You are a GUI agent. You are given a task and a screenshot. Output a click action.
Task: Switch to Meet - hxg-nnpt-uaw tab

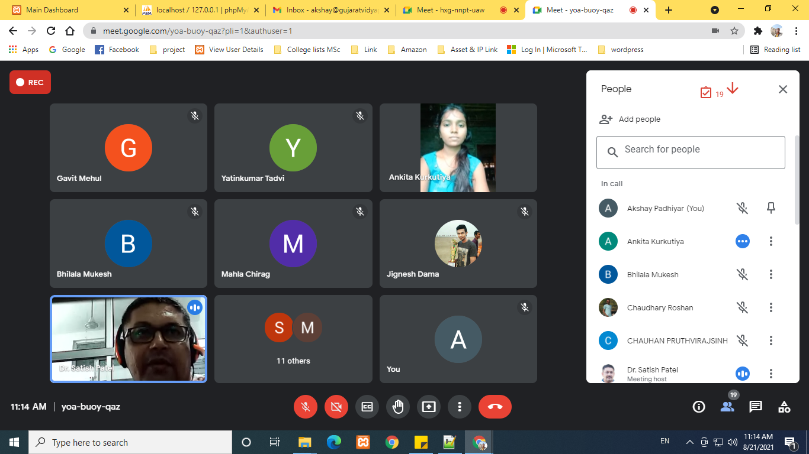tap(460, 10)
